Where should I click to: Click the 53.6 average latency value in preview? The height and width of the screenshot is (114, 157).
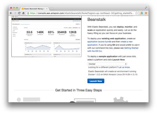pos(29,32)
